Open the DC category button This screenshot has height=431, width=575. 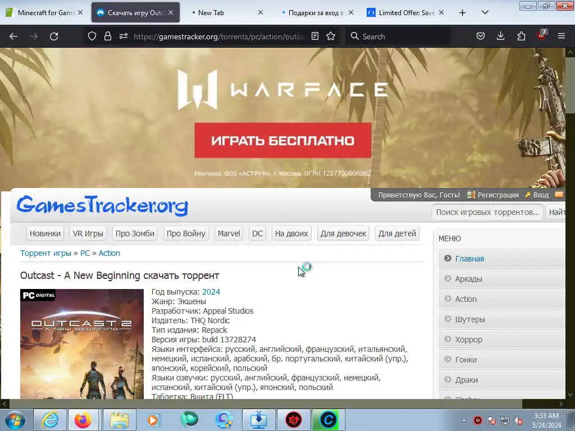[257, 233]
